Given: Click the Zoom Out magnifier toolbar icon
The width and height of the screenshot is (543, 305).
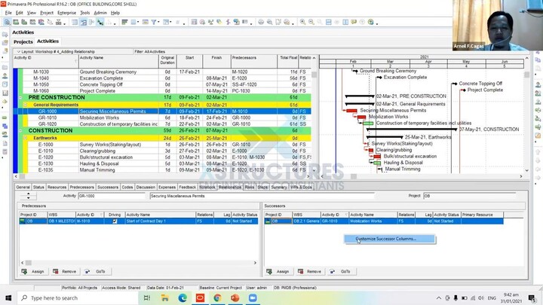Looking at the screenshot, I should tap(311, 22).
